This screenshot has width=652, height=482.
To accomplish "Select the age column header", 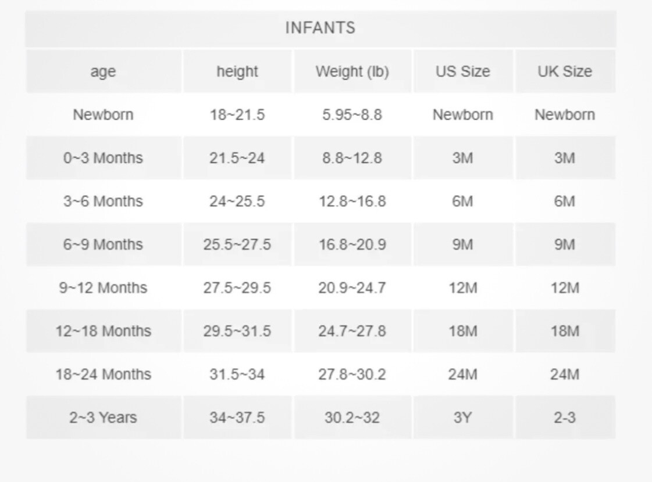I will [x=103, y=71].
